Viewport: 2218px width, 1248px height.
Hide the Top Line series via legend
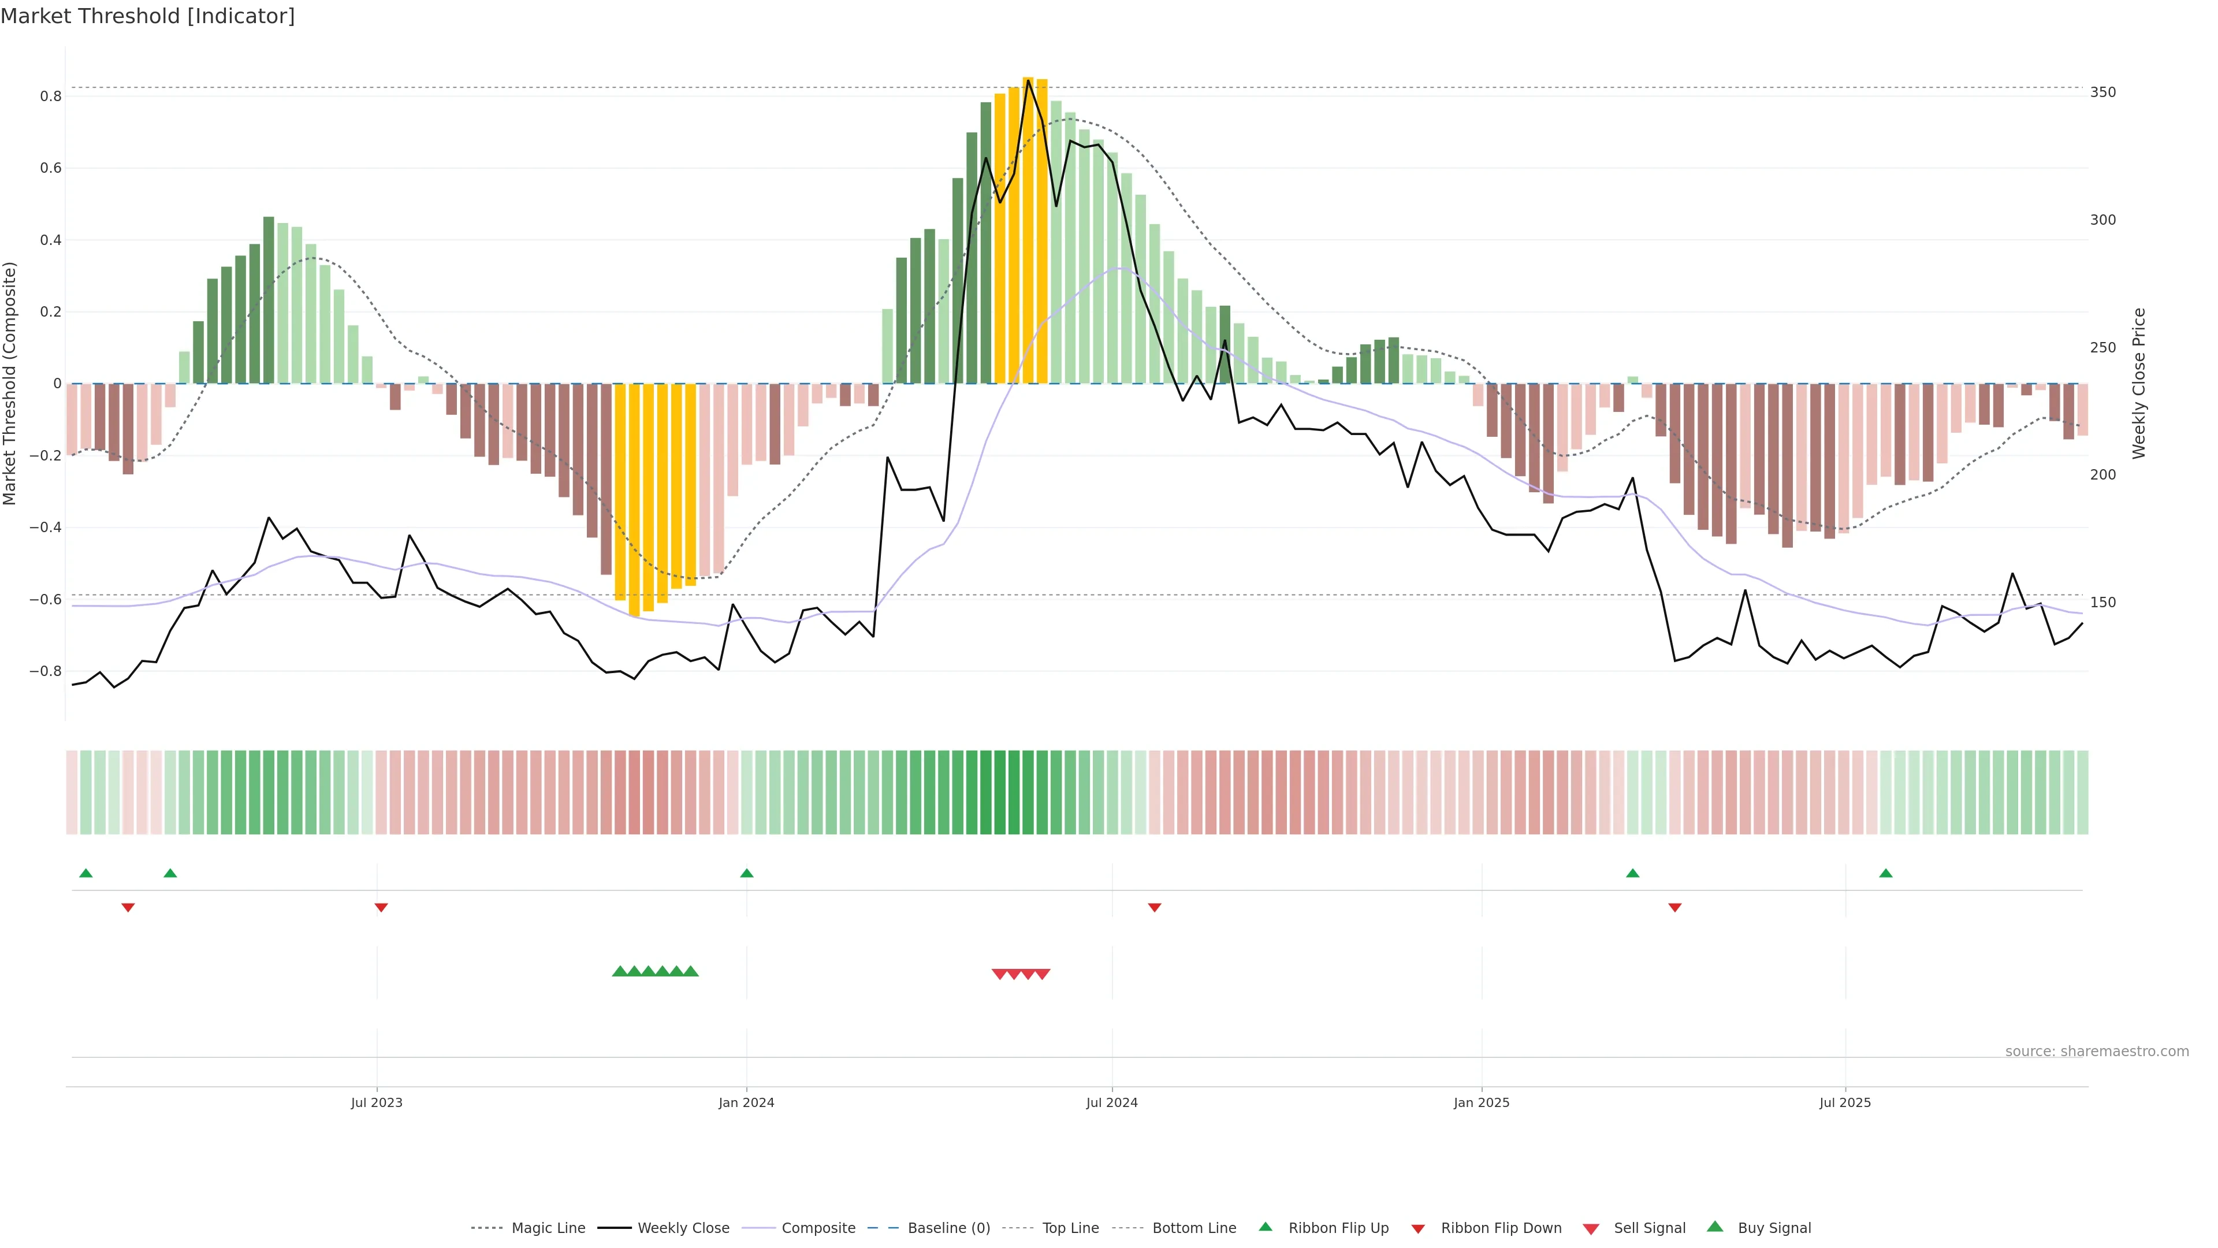click(x=1070, y=1228)
